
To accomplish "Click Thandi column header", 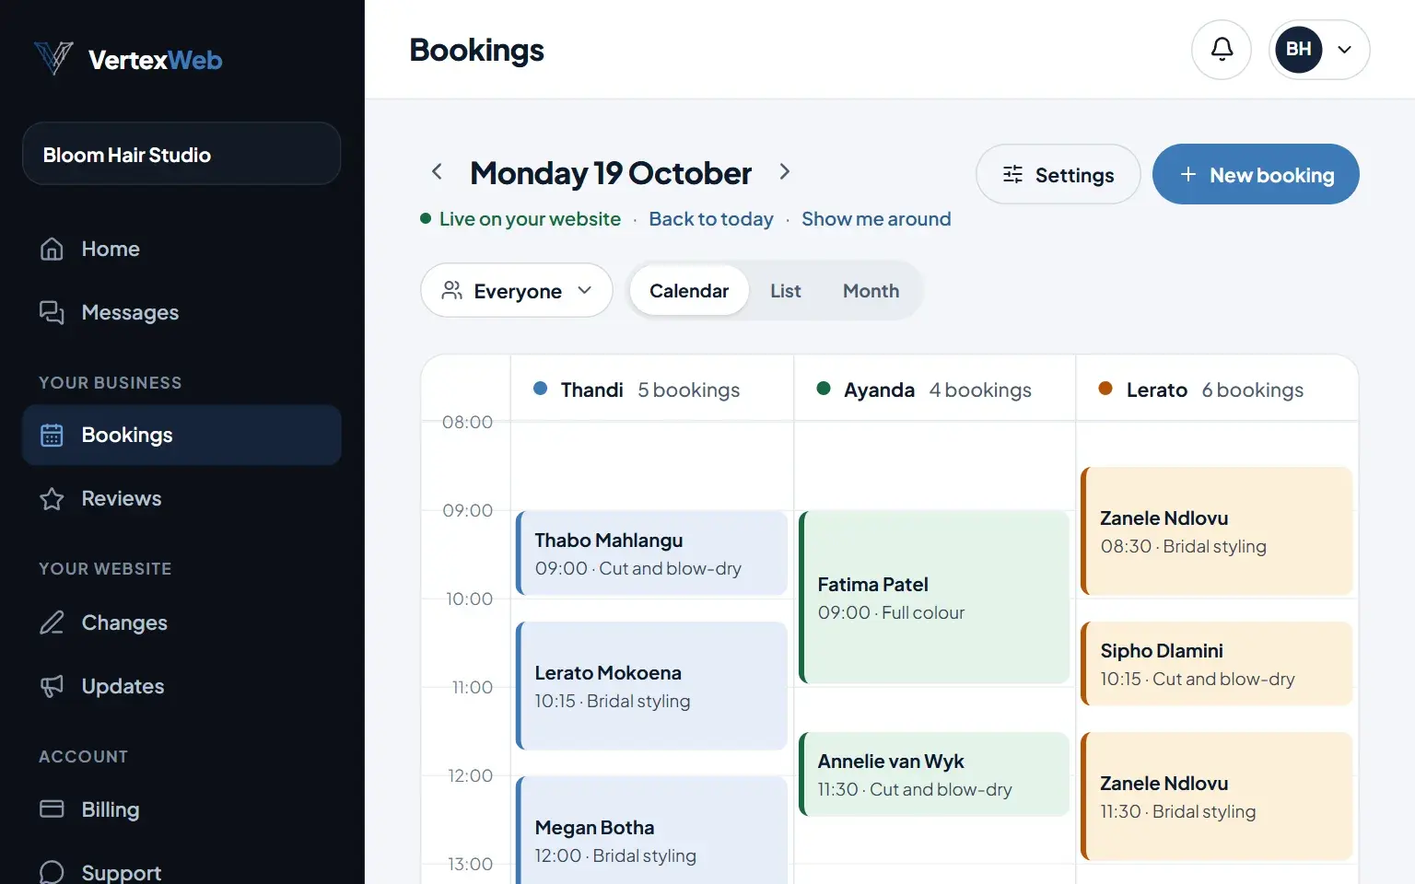I will [x=652, y=390].
